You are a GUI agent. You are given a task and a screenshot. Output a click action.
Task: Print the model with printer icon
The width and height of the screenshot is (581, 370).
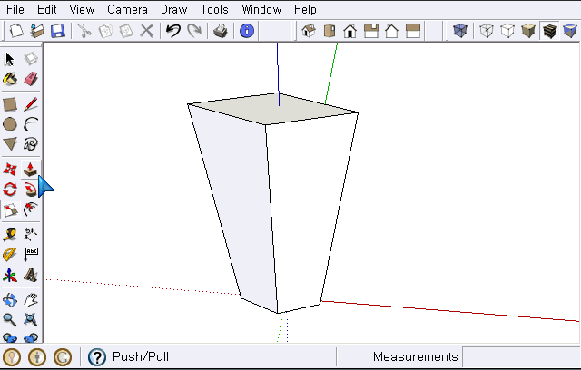(x=221, y=31)
